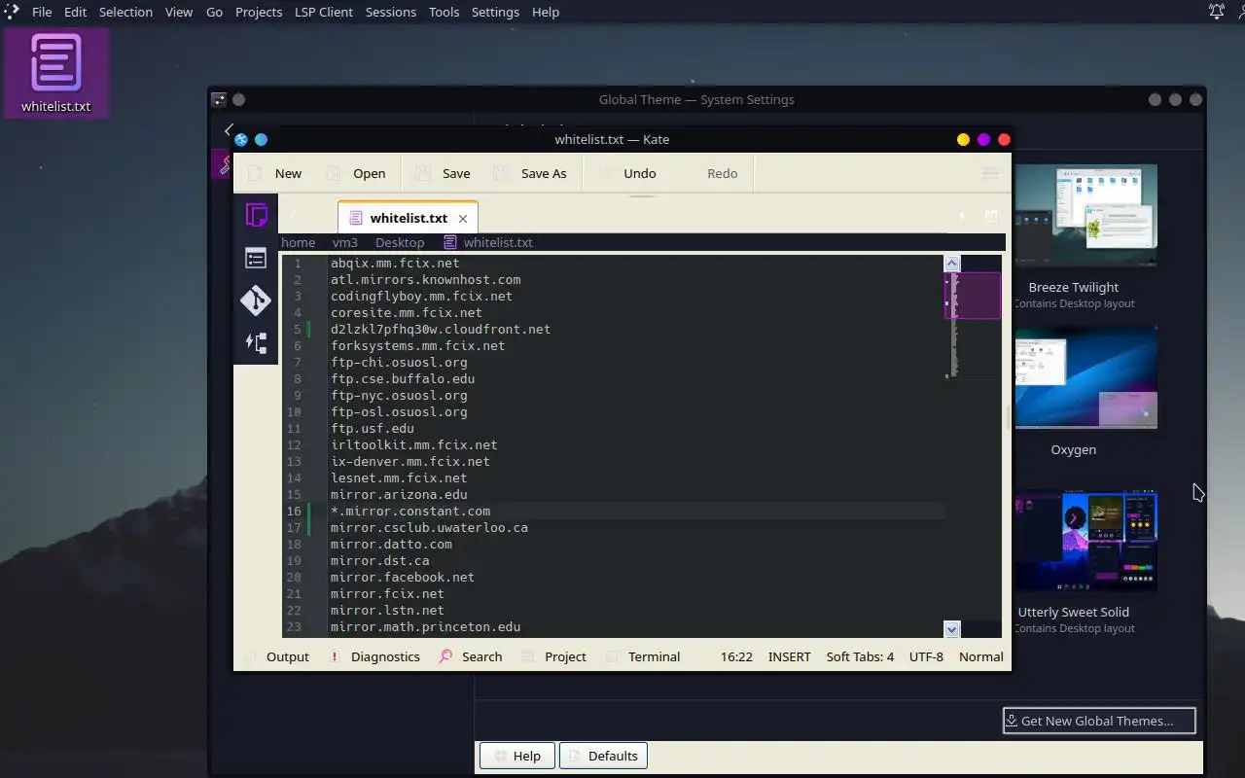The width and height of the screenshot is (1245, 778).
Task: Select the Breeze Twilight theme thumbnail
Action: (x=1085, y=215)
